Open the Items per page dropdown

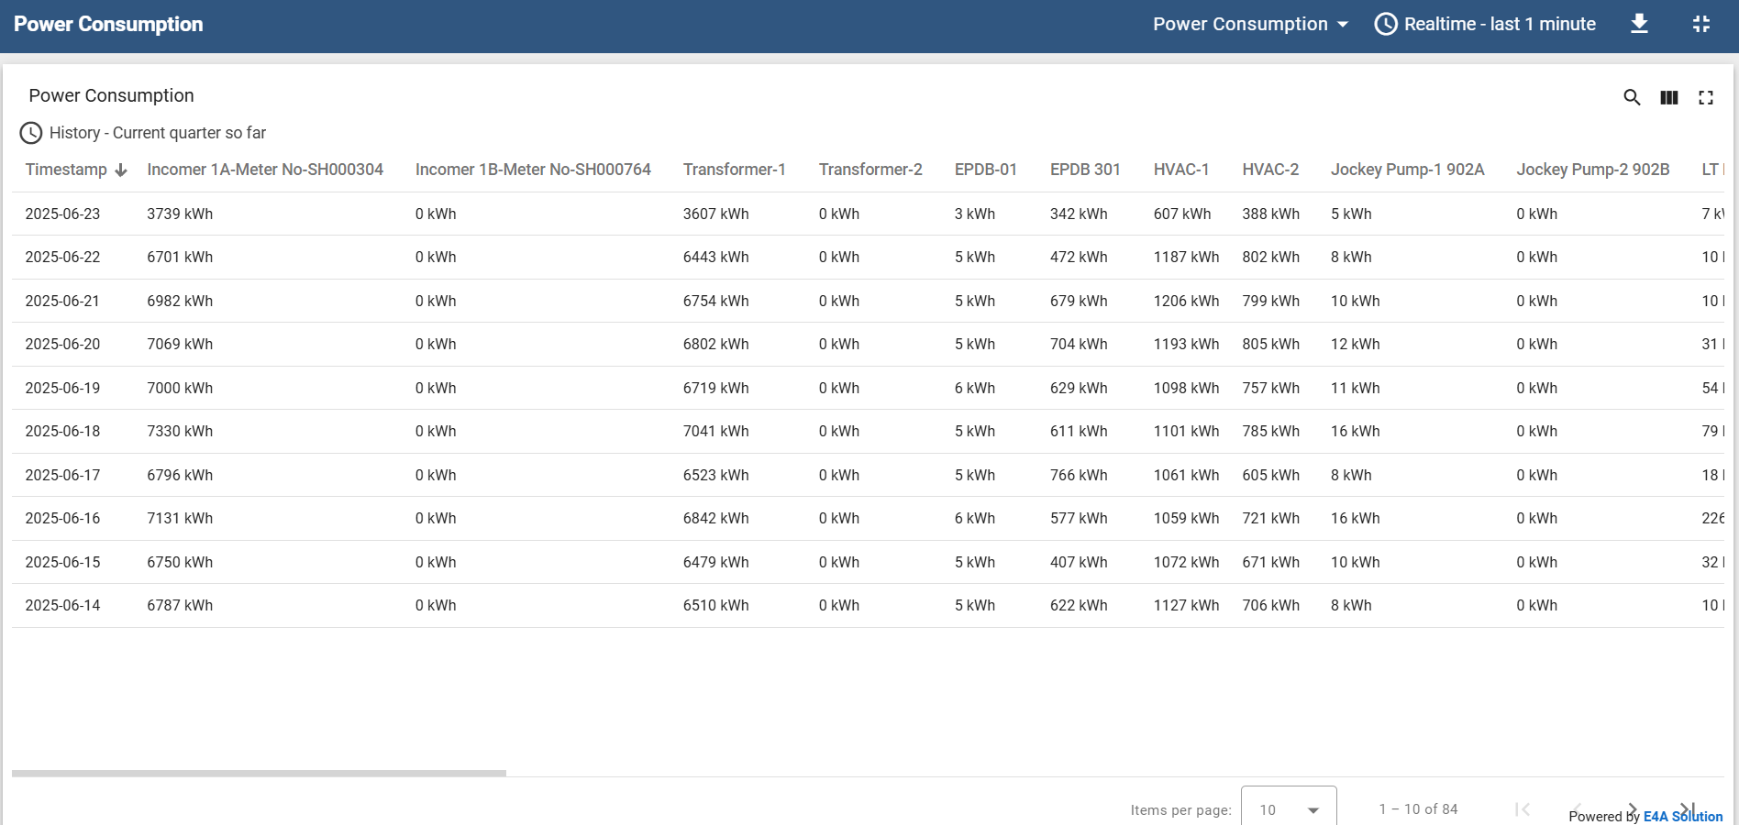point(1288,809)
